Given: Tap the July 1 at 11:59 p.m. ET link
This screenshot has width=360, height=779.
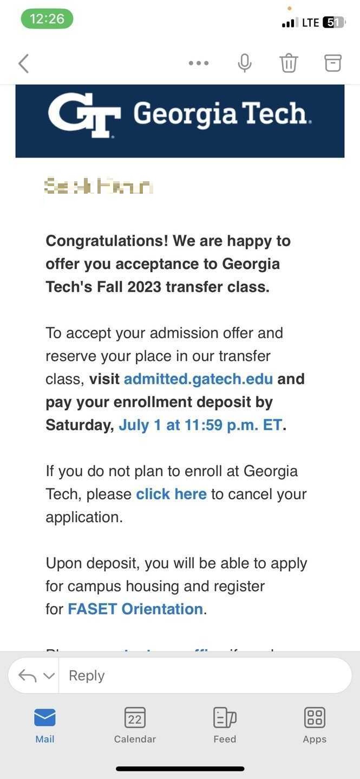Looking at the screenshot, I should (200, 425).
